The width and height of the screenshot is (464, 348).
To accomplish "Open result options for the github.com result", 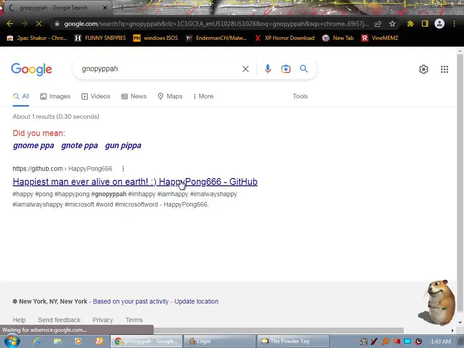I will (x=123, y=169).
